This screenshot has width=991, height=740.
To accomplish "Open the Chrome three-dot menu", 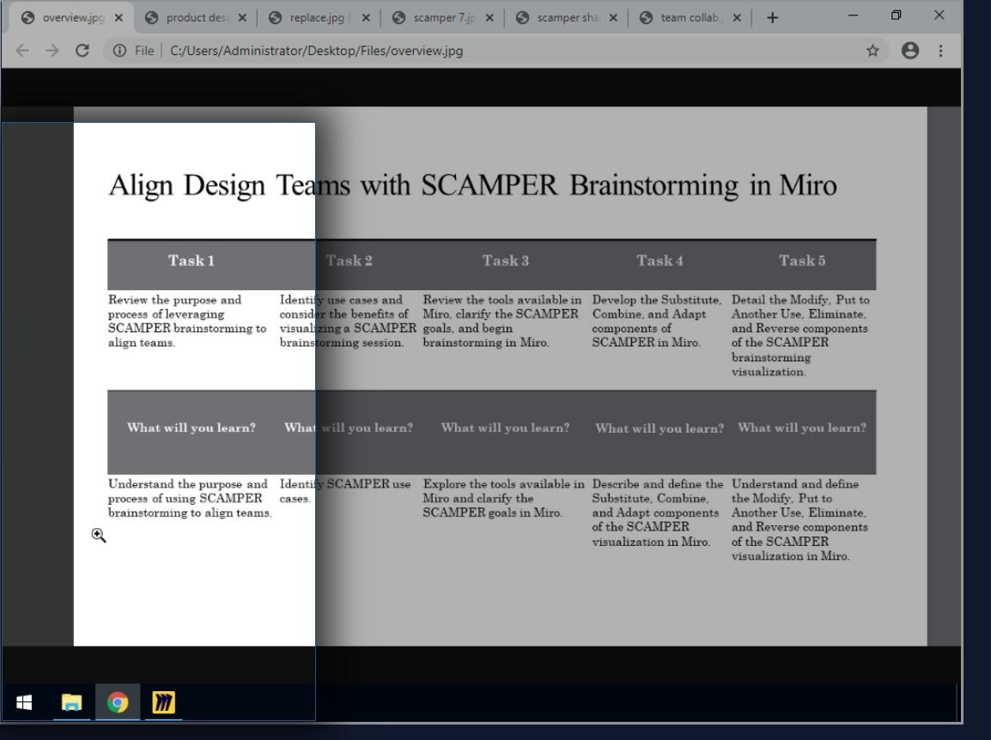I will pos(940,51).
